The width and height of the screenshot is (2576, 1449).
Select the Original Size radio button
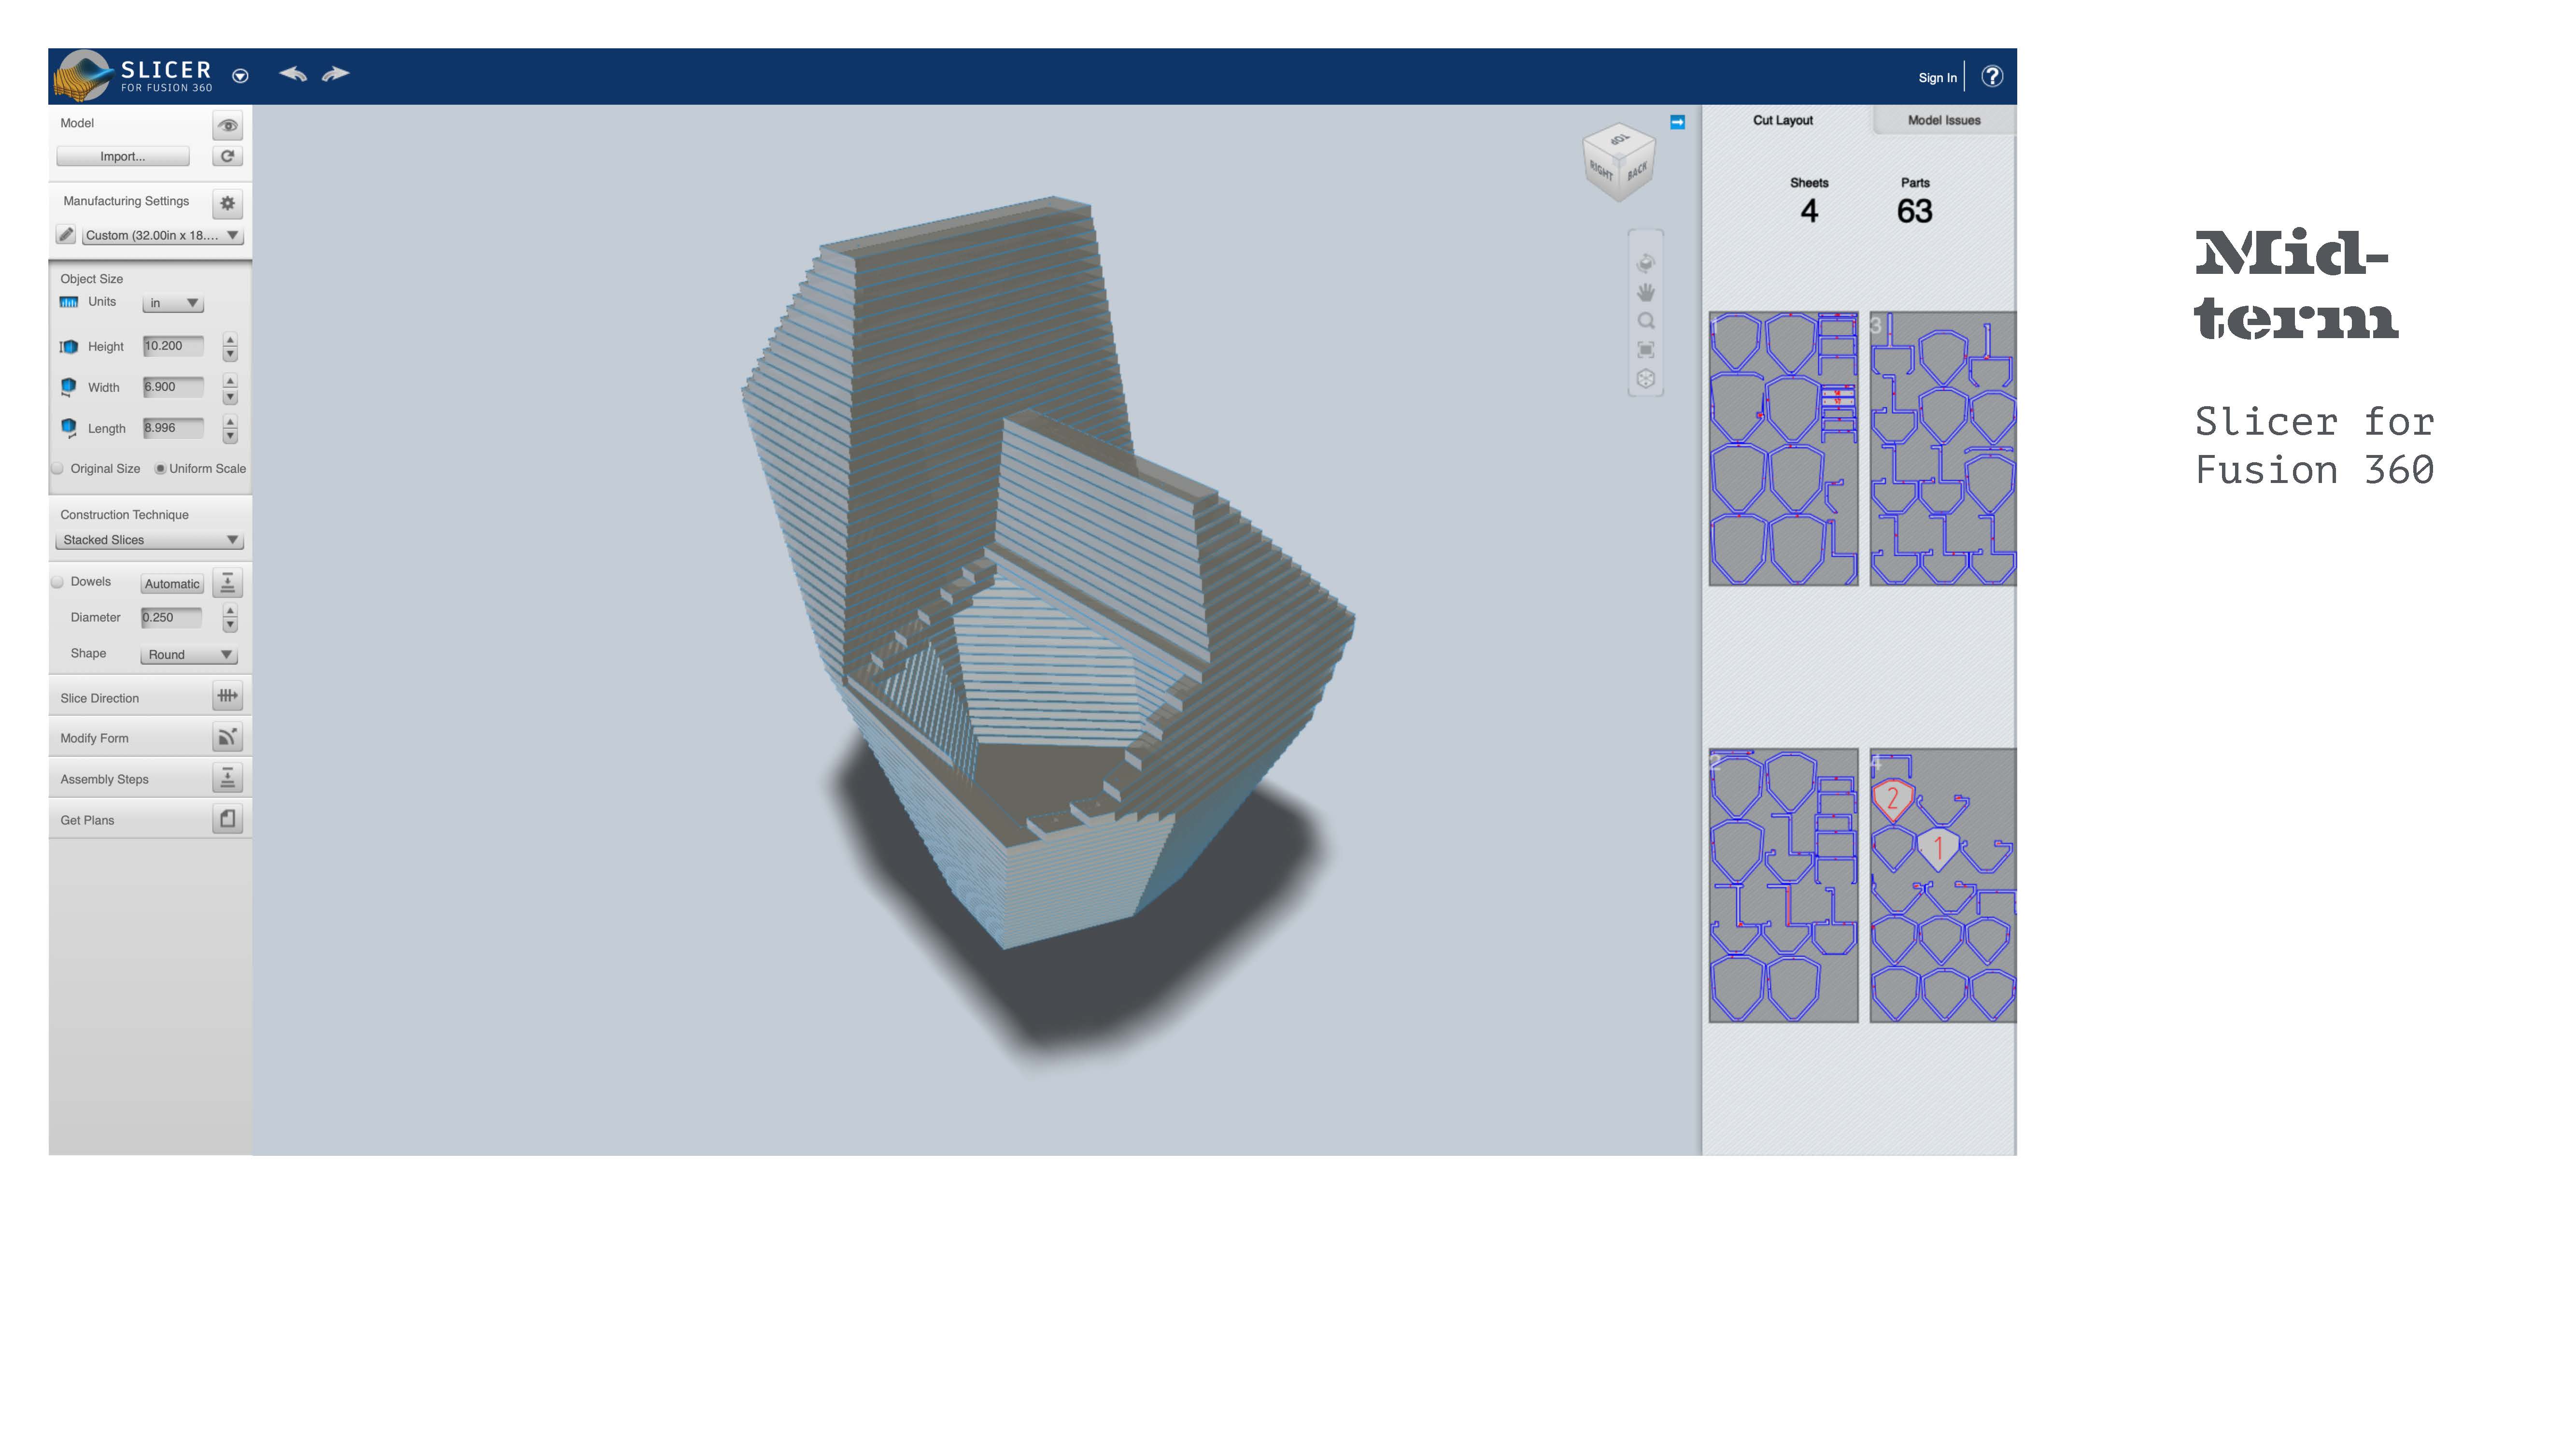pyautogui.click(x=58, y=469)
